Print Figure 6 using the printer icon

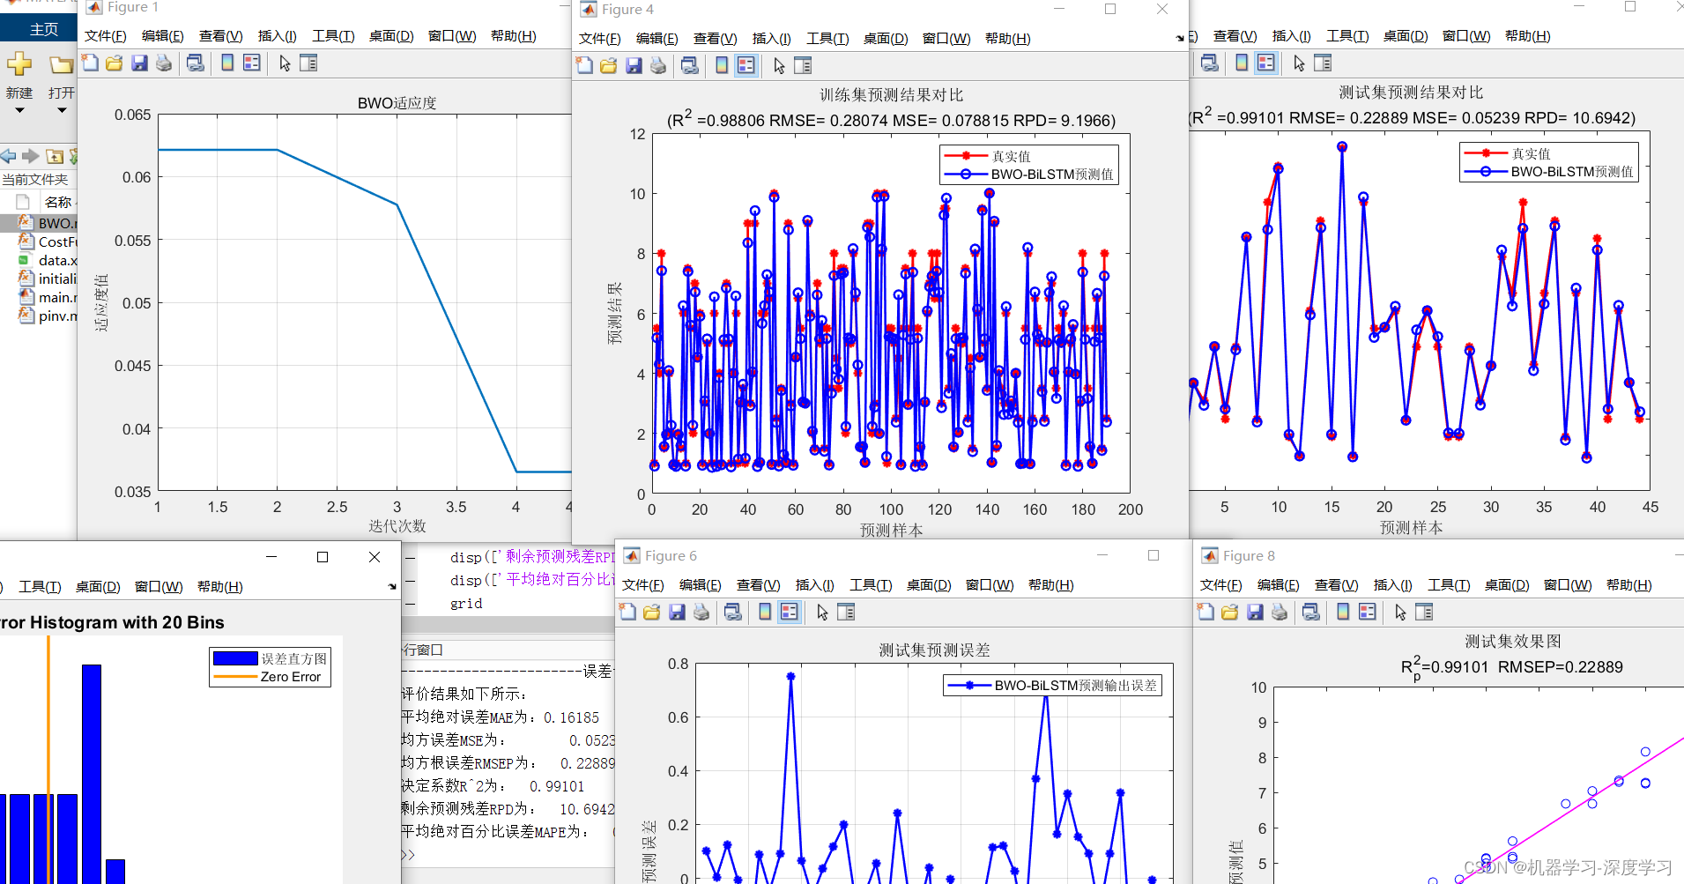click(x=701, y=612)
